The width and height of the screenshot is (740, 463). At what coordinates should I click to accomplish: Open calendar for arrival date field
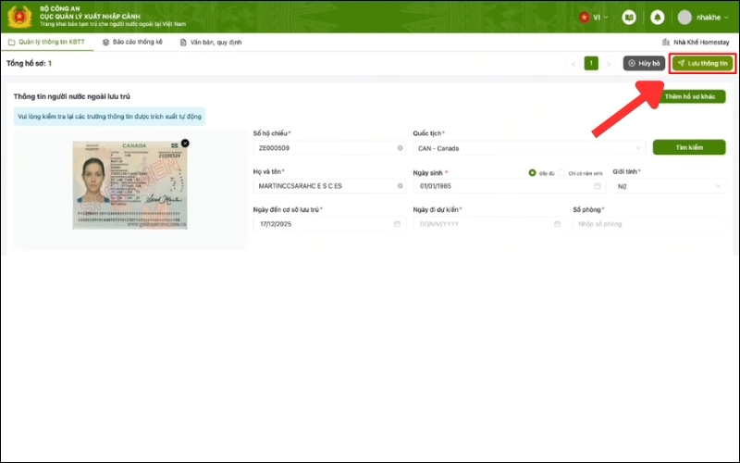coord(397,224)
